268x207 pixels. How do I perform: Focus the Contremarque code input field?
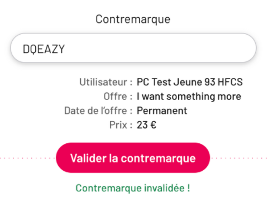point(133,48)
